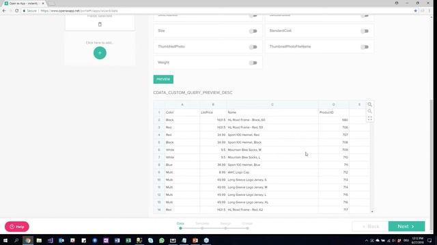
Task: Open Visual Studio from the taskbar
Action: pos(50,240)
